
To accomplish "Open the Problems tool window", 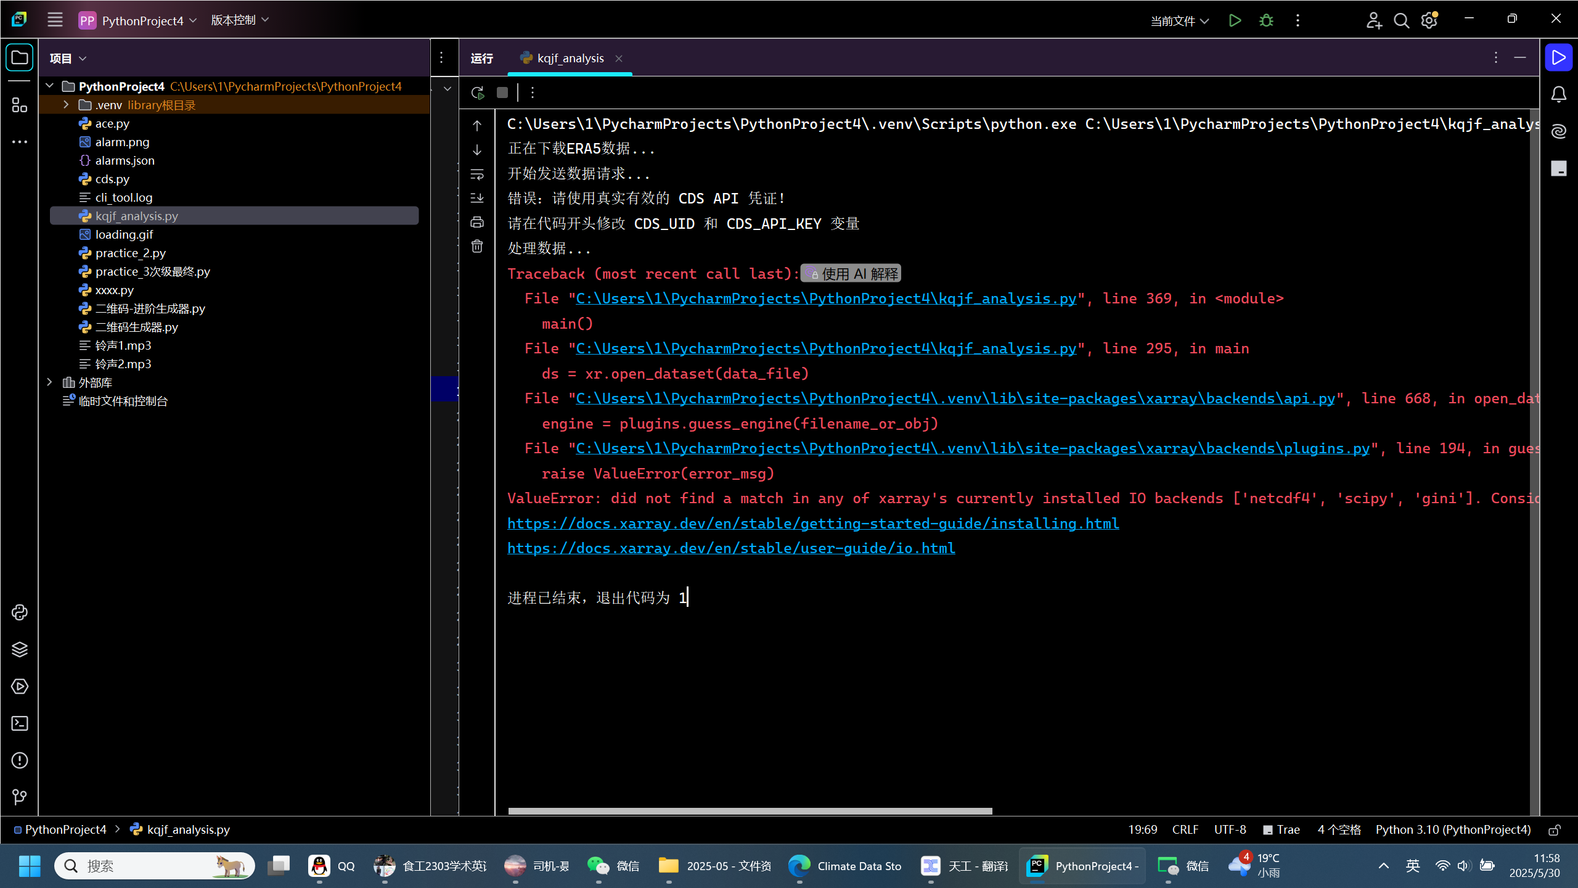I will point(20,760).
